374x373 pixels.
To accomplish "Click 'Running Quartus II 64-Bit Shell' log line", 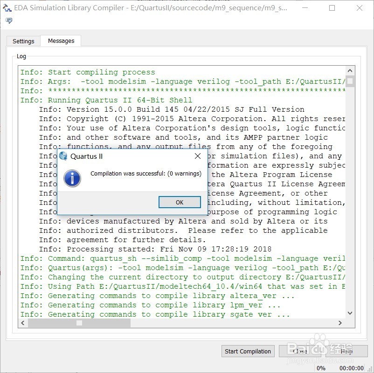I will pos(106,100).
